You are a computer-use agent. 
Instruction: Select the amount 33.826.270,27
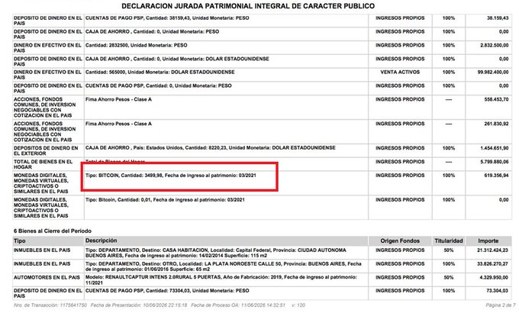pyautogui.click(x=492, y=263)
